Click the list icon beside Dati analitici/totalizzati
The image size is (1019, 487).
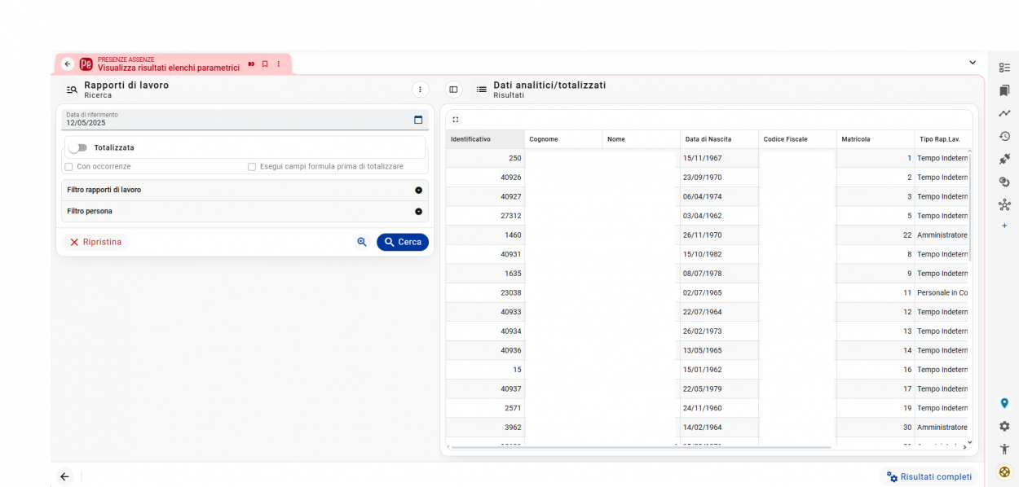tap(482, 90)
